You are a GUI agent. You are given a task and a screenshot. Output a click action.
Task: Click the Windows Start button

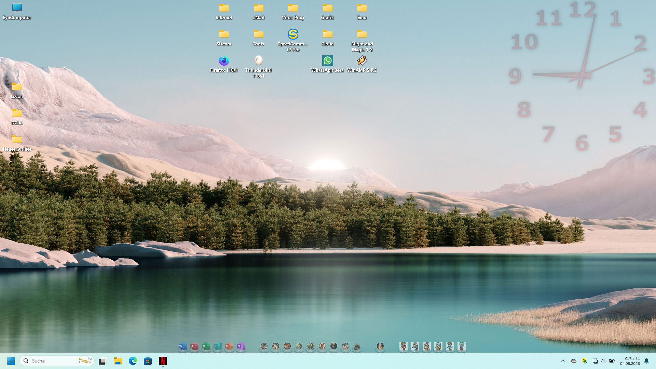(x=11, y=361)
